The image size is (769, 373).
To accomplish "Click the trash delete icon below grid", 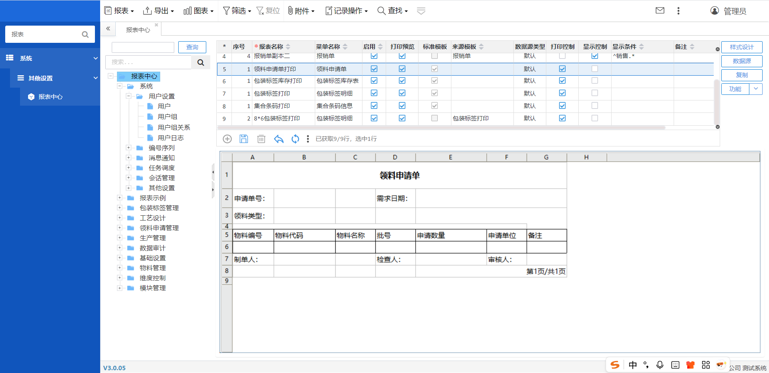I will [x=261, y=139].
